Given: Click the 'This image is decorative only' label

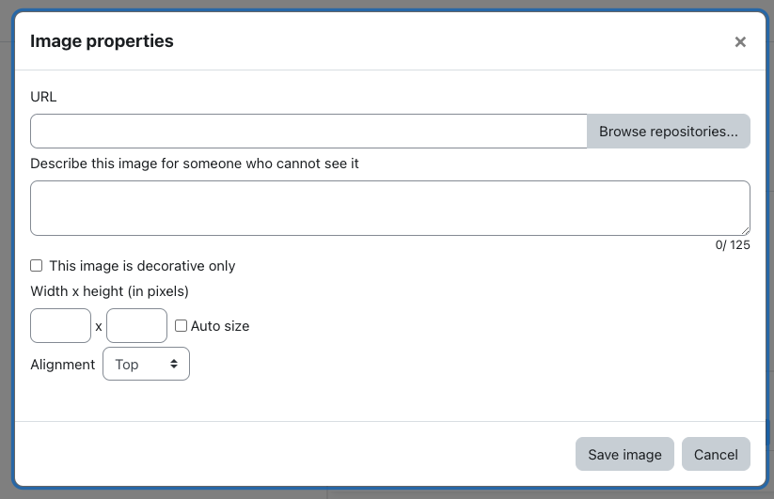Looking at the screenshot, I should [x=142, y=266].
